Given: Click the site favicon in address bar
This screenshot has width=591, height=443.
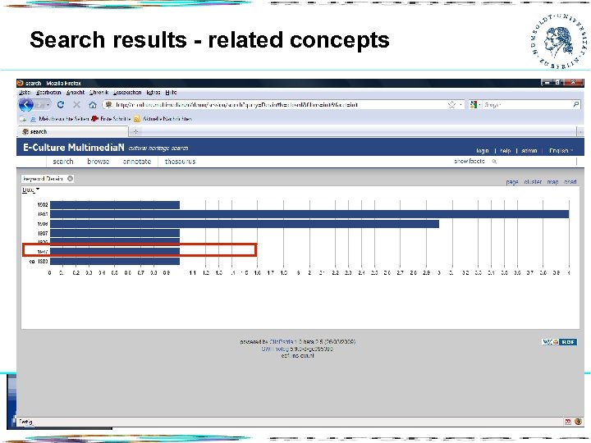Looking at the screenshot, I should pyautogui.click(x=108, y=105).
